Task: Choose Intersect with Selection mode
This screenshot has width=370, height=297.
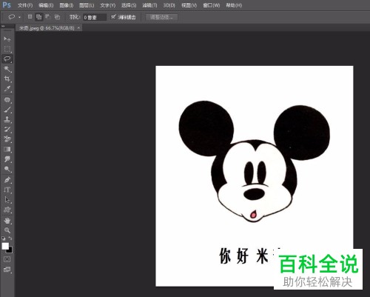Action: (57, 17)
